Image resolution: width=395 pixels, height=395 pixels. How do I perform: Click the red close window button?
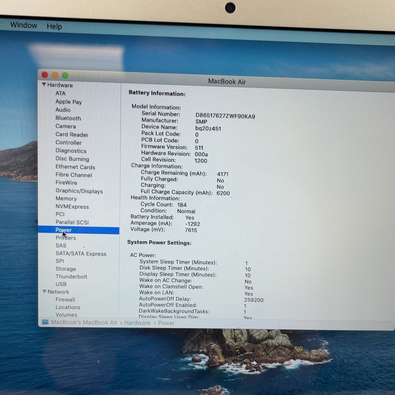45,75
